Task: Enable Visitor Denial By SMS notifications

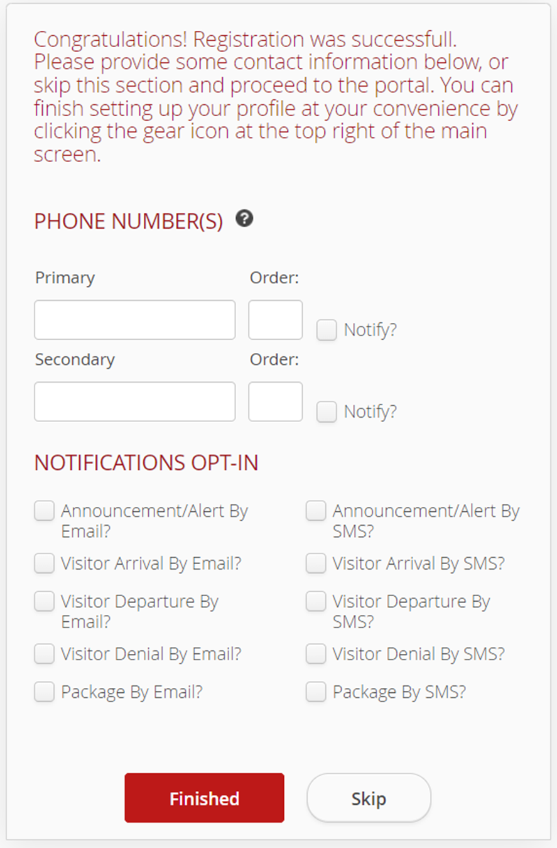Action: point(316,654)
